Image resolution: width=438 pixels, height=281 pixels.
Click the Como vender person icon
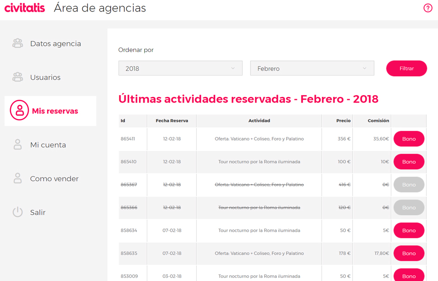point(18,178)
